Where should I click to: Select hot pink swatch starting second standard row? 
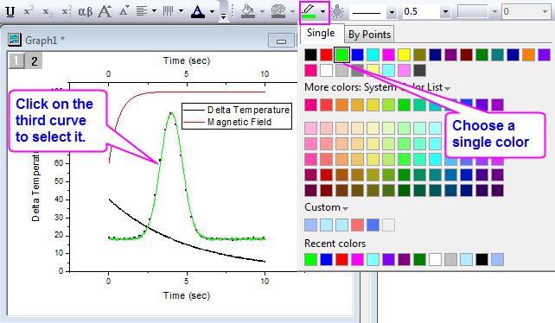click(x=310, y=71)
